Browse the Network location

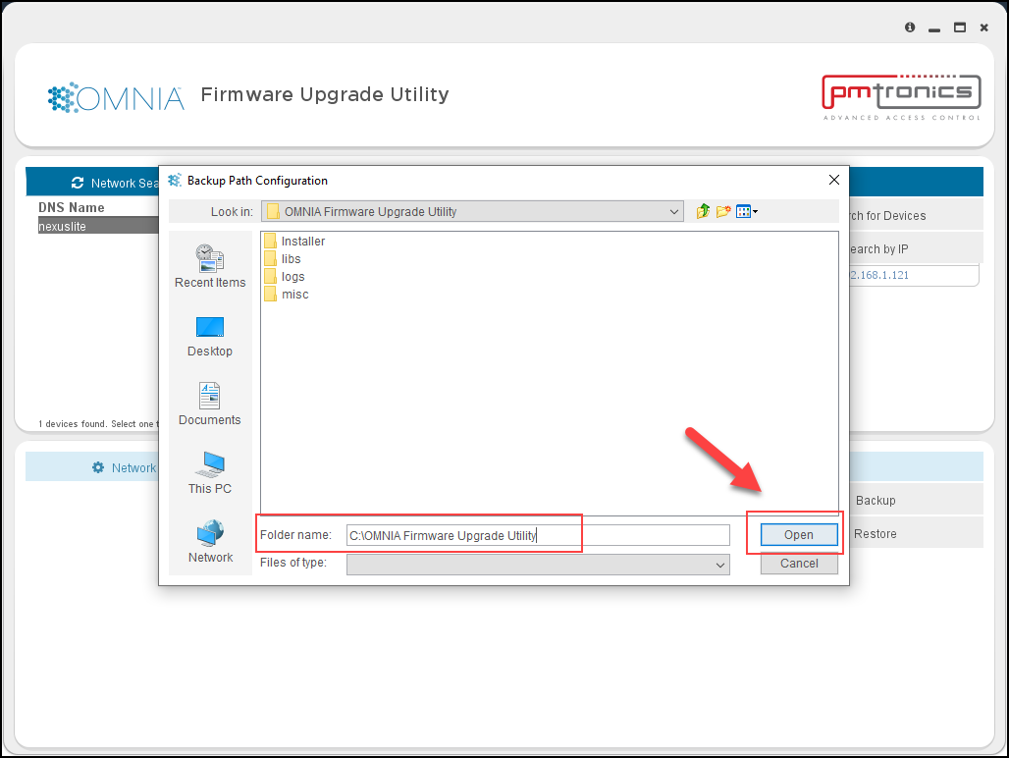coord(210,542)
